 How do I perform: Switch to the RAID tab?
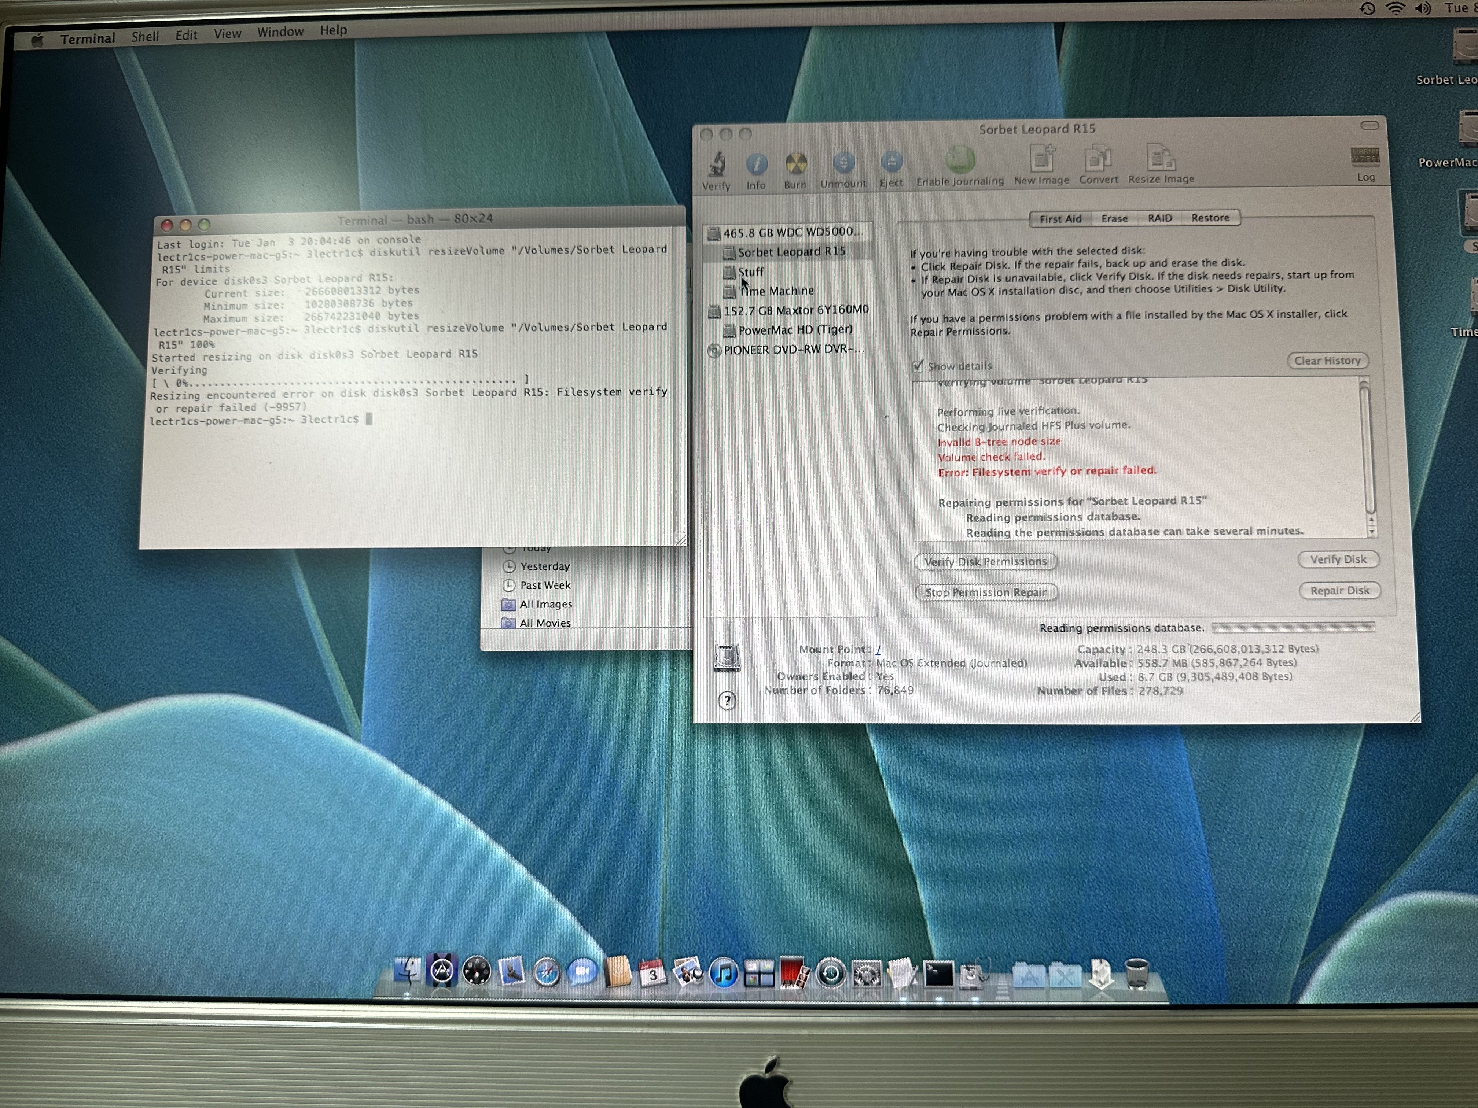point(1160,218)
